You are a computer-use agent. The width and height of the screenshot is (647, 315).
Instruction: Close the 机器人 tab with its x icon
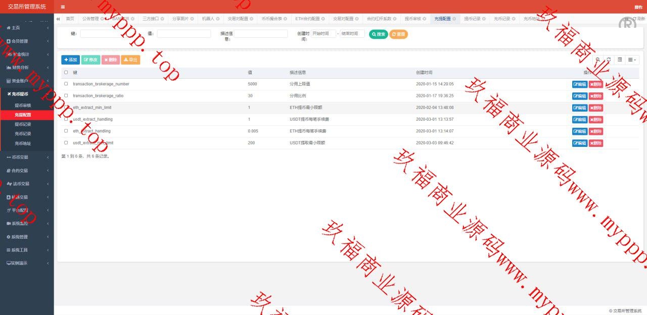[218, 19]
